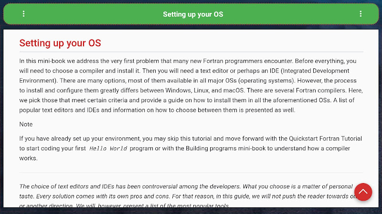This screenshot has width=382, height=214.
Task: Open the Building programs mini-book link
Action: [225, 148]
